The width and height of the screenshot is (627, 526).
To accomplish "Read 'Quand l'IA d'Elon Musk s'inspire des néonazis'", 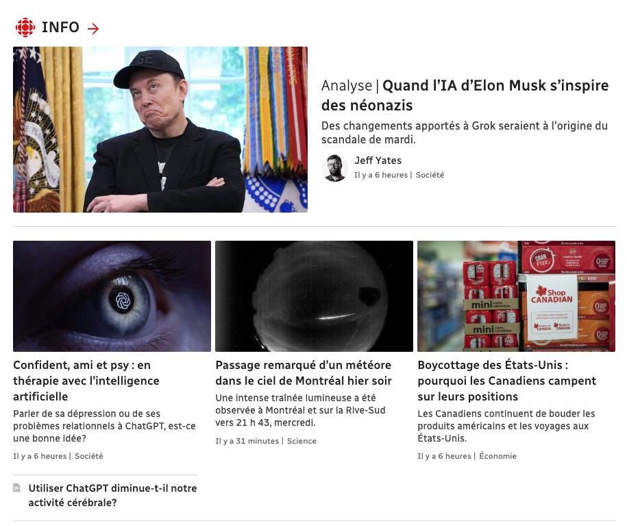I will tap(465, 95).
